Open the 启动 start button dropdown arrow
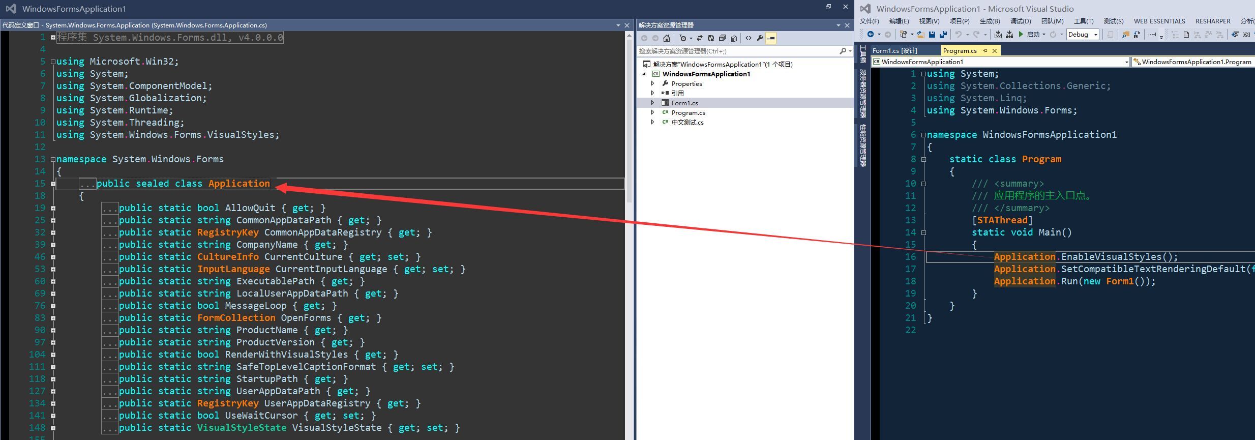The height and width of the screenshot is (440, 1255). (1044, 34)
